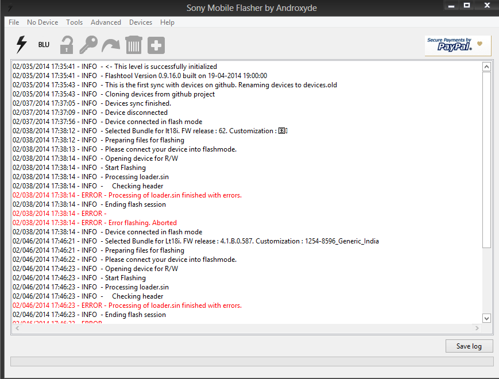This screenshot has height=379, width=499.
Task: Click the log scrollbar up arrow
Action: [x=486, y=67]
